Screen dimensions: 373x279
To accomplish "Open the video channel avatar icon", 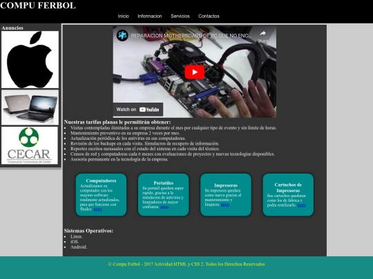I will click(122, 36).
